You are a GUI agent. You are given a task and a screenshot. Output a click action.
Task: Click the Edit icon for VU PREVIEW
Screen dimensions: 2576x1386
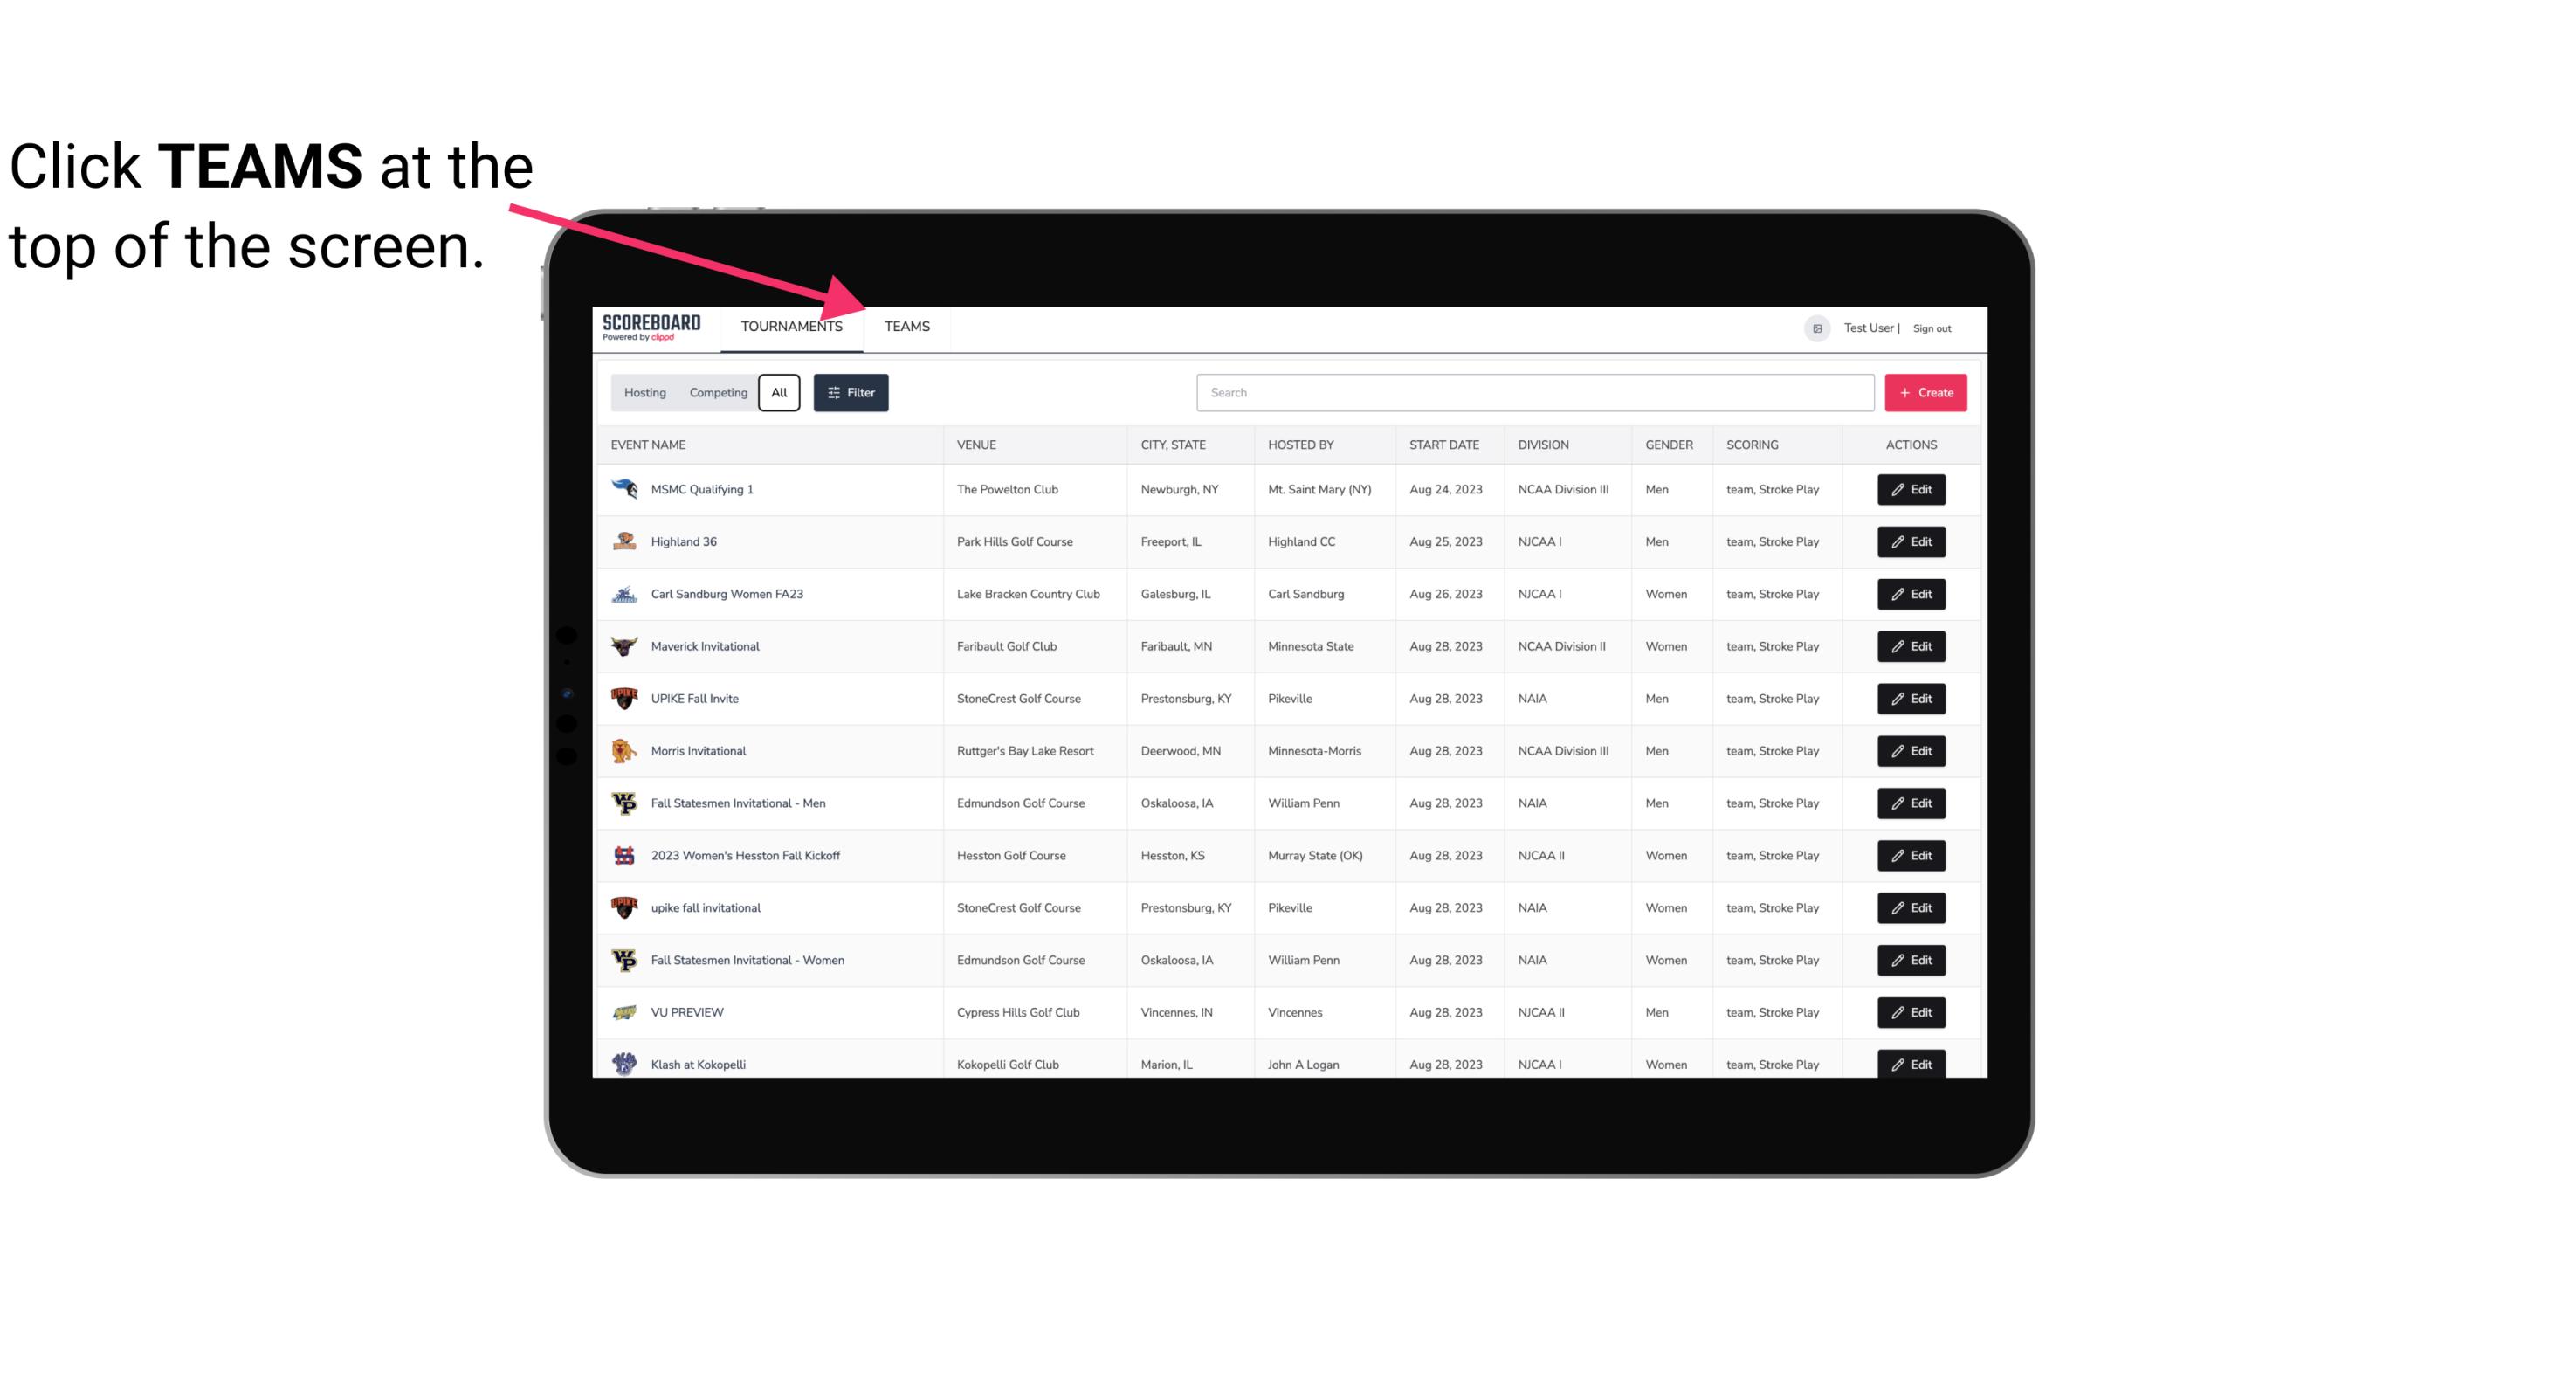tap(1911, 1010)
